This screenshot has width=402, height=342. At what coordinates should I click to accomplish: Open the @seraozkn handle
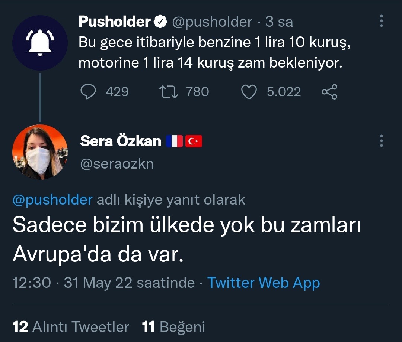(x=117, y=164)
